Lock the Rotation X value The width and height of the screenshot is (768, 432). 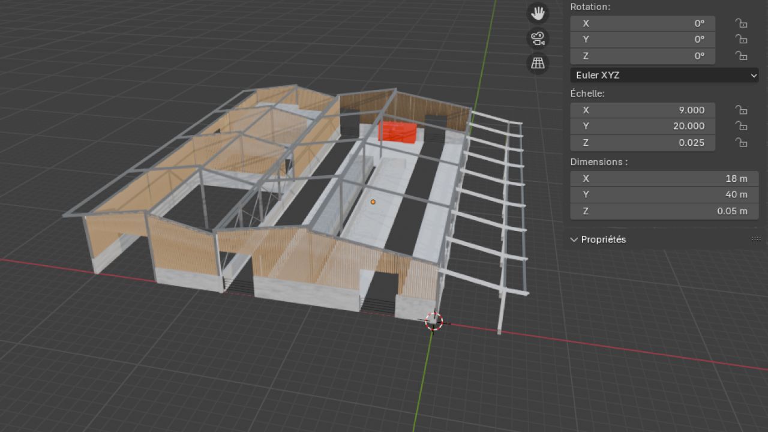tap(742, 23)
